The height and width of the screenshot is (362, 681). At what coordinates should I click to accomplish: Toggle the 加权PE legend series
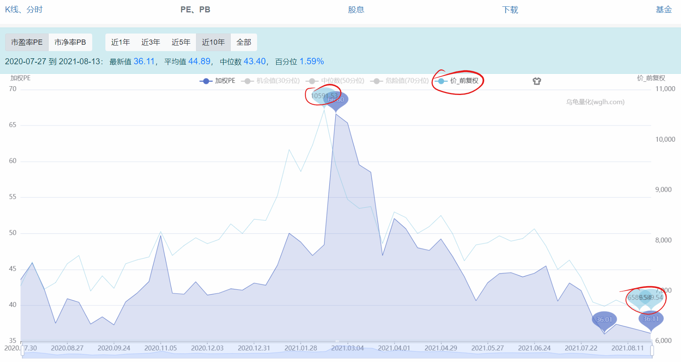pyautogui.click(x=218, y=81)
